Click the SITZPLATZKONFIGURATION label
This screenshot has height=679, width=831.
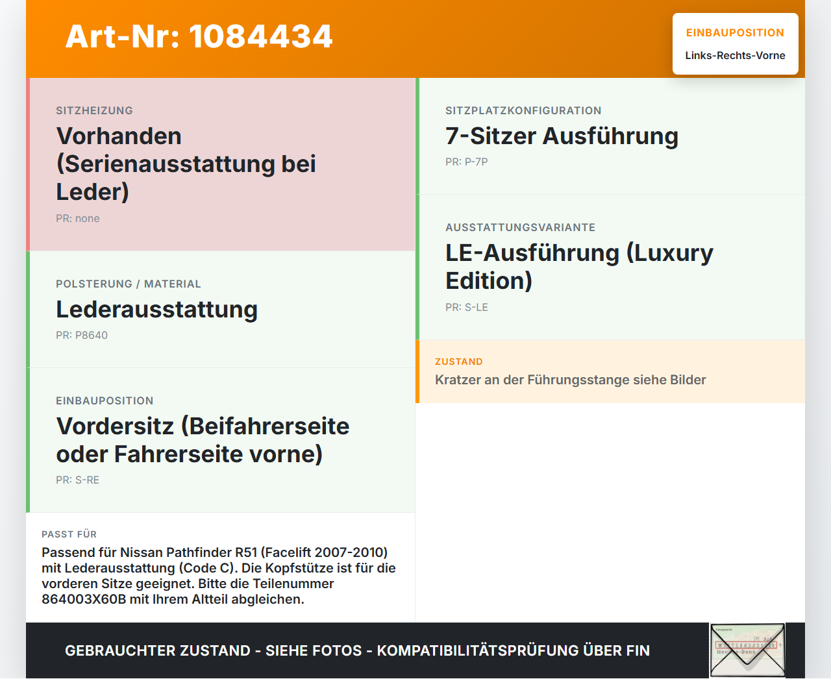pyautogui.click(x=523, y=110)
